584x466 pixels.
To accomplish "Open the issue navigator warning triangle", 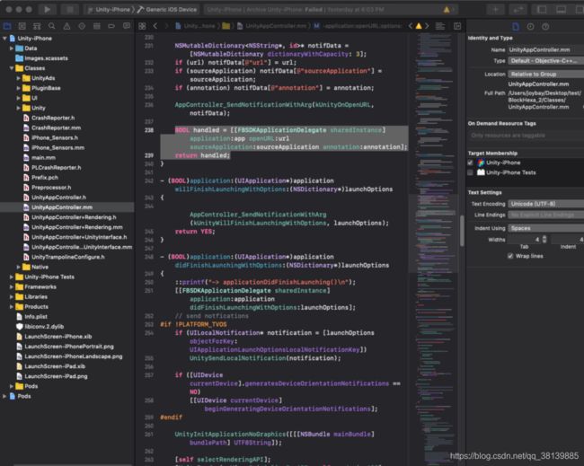I will [66, 26].
